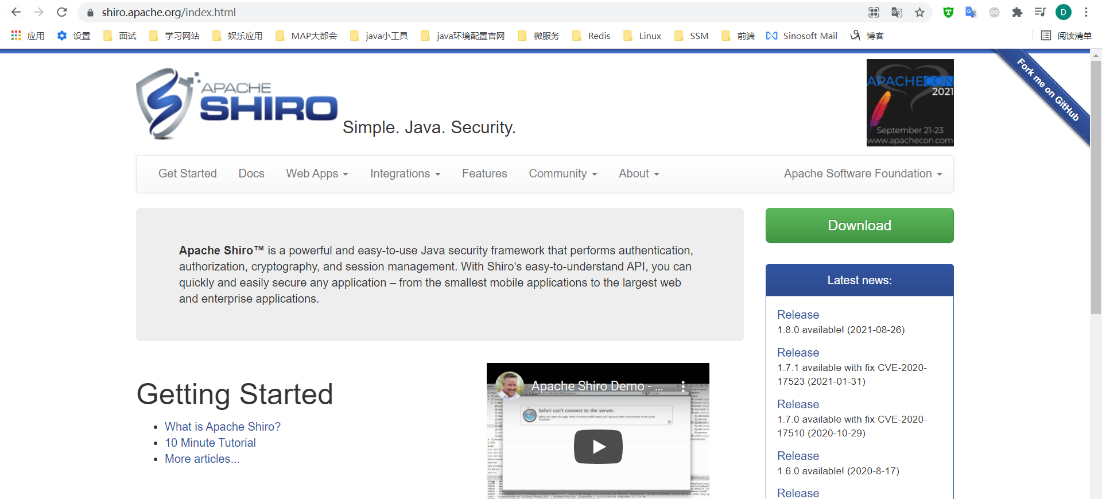Open the 阅读清单 reading list
This screenshot has height=499, width=1102.
1066,36
